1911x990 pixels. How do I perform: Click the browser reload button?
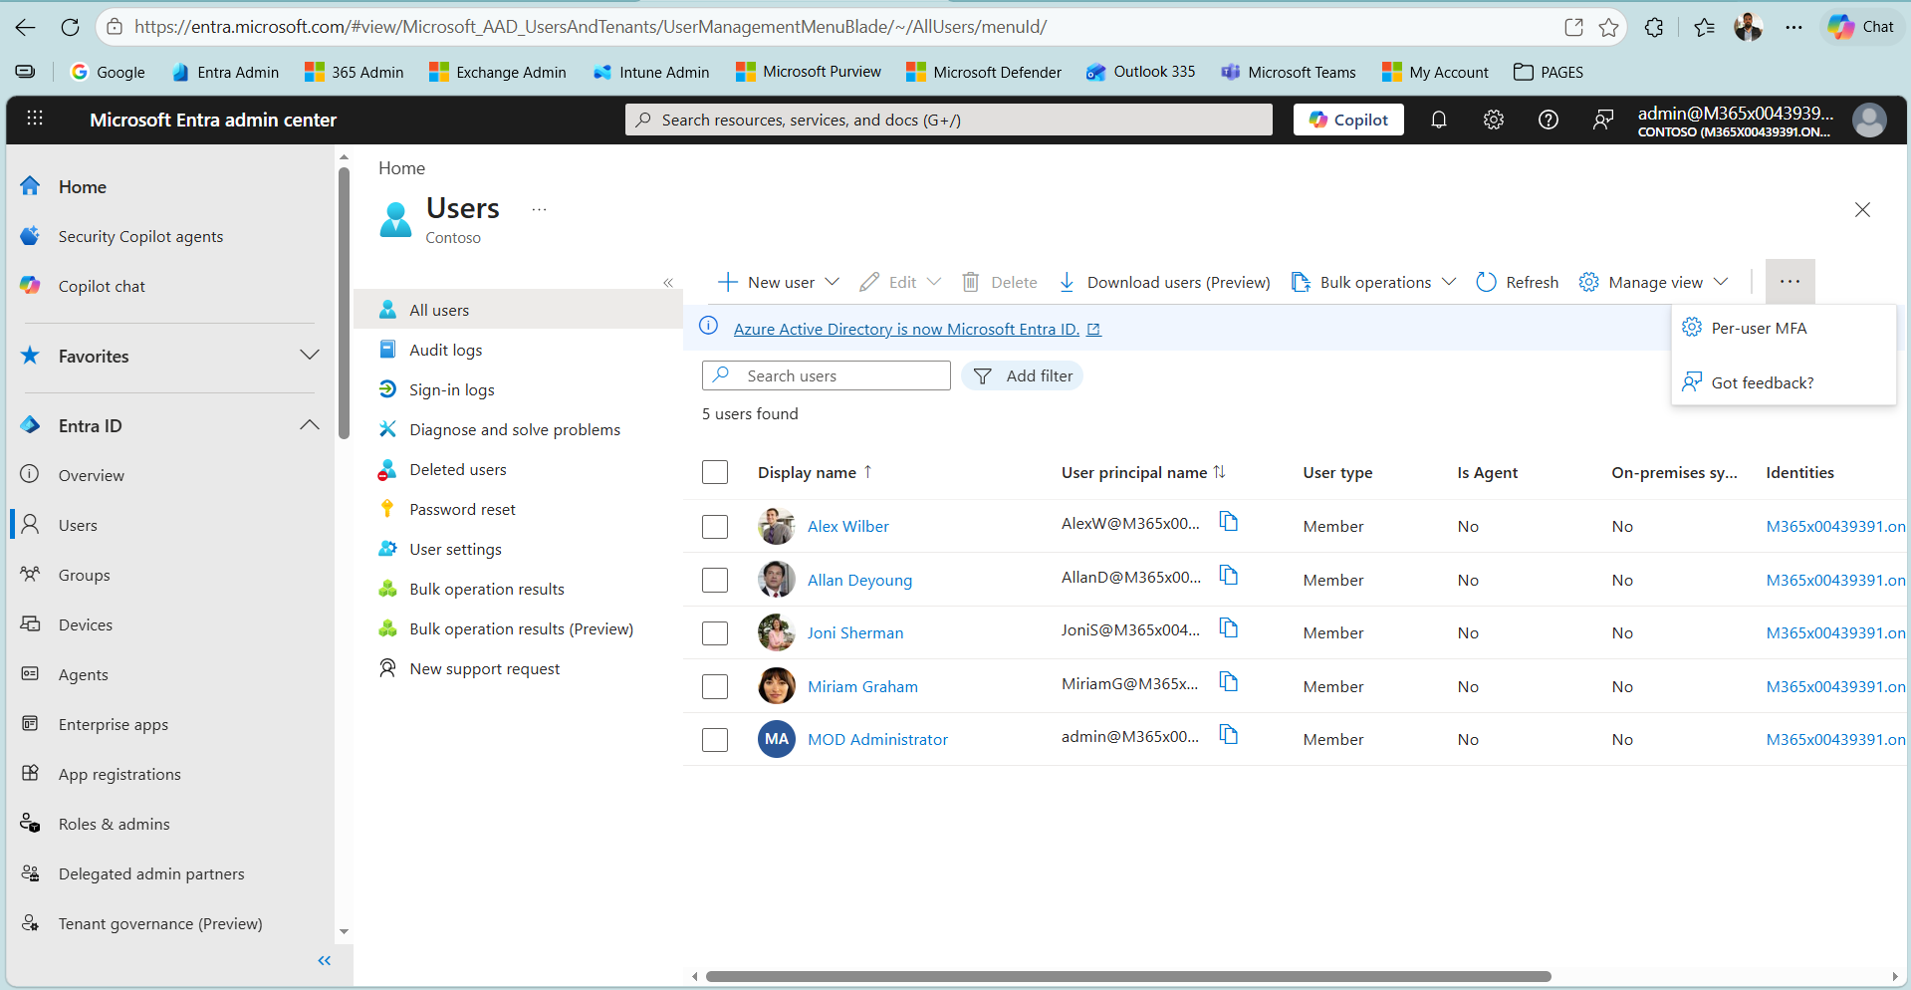point(70,27)
